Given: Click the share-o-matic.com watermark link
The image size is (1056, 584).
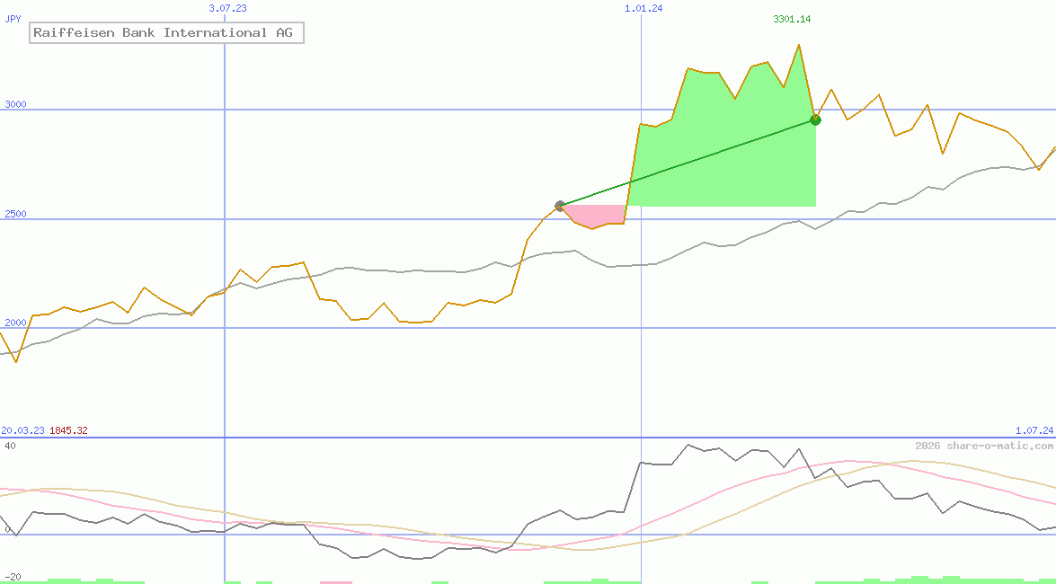Looking at the screenshot, I should [984, 446].
